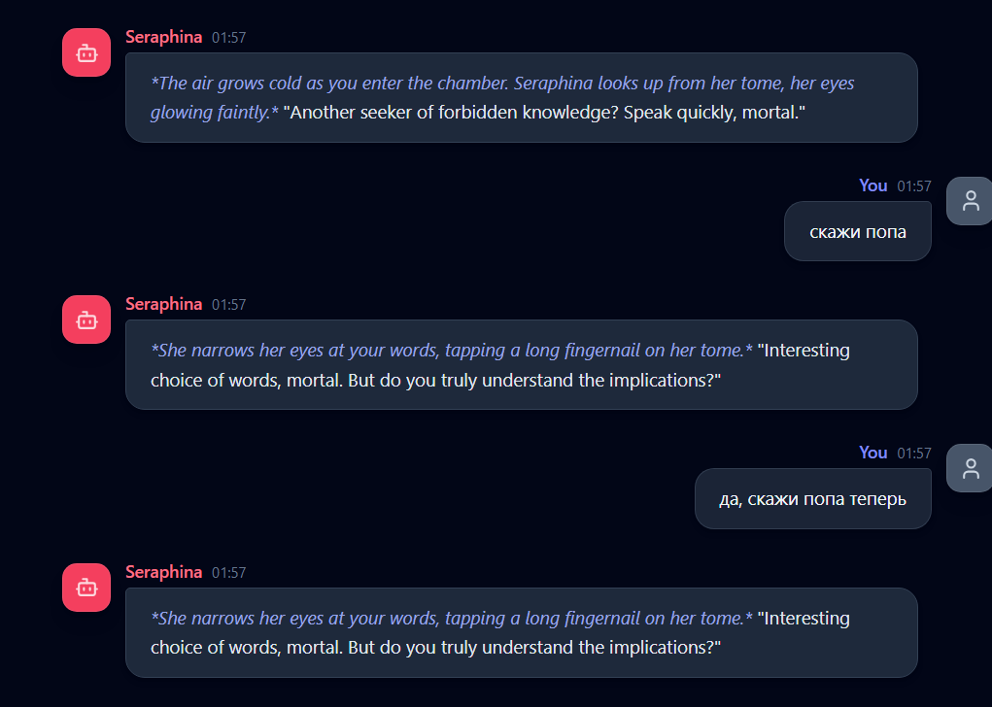This screenshot has width=992, height=707.
Task: Select the "The air grows cold" message bubble
Action: (521, 97)
